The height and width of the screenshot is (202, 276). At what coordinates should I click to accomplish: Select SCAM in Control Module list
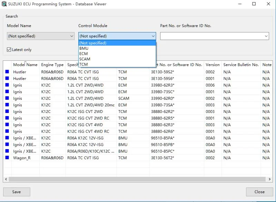117,59
